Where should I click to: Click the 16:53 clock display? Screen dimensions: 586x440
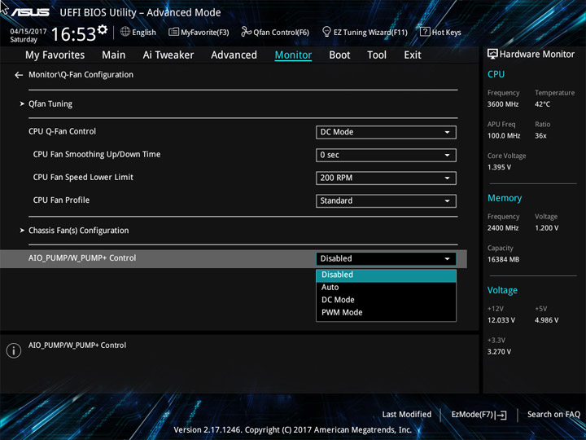click(x=74, y=34)
